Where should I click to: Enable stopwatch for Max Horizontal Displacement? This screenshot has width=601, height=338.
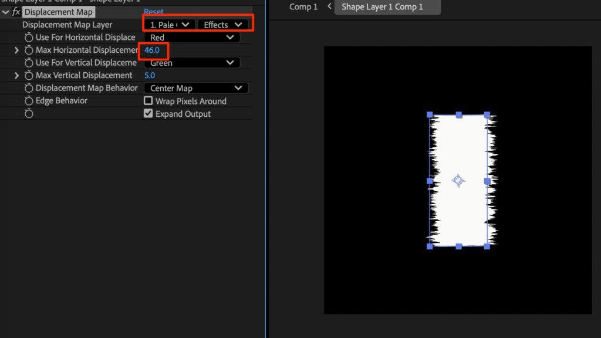tap(29, 50)
